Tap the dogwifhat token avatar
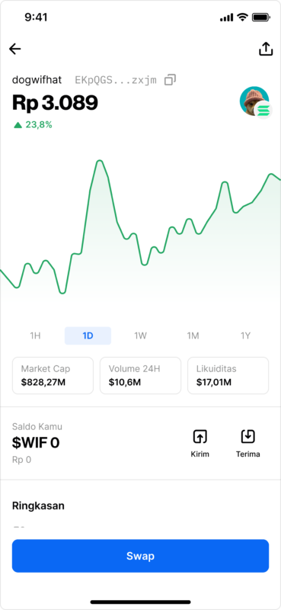Image resolution: width=281 pixels, height=610 pixels. click(x=254, y=101)
